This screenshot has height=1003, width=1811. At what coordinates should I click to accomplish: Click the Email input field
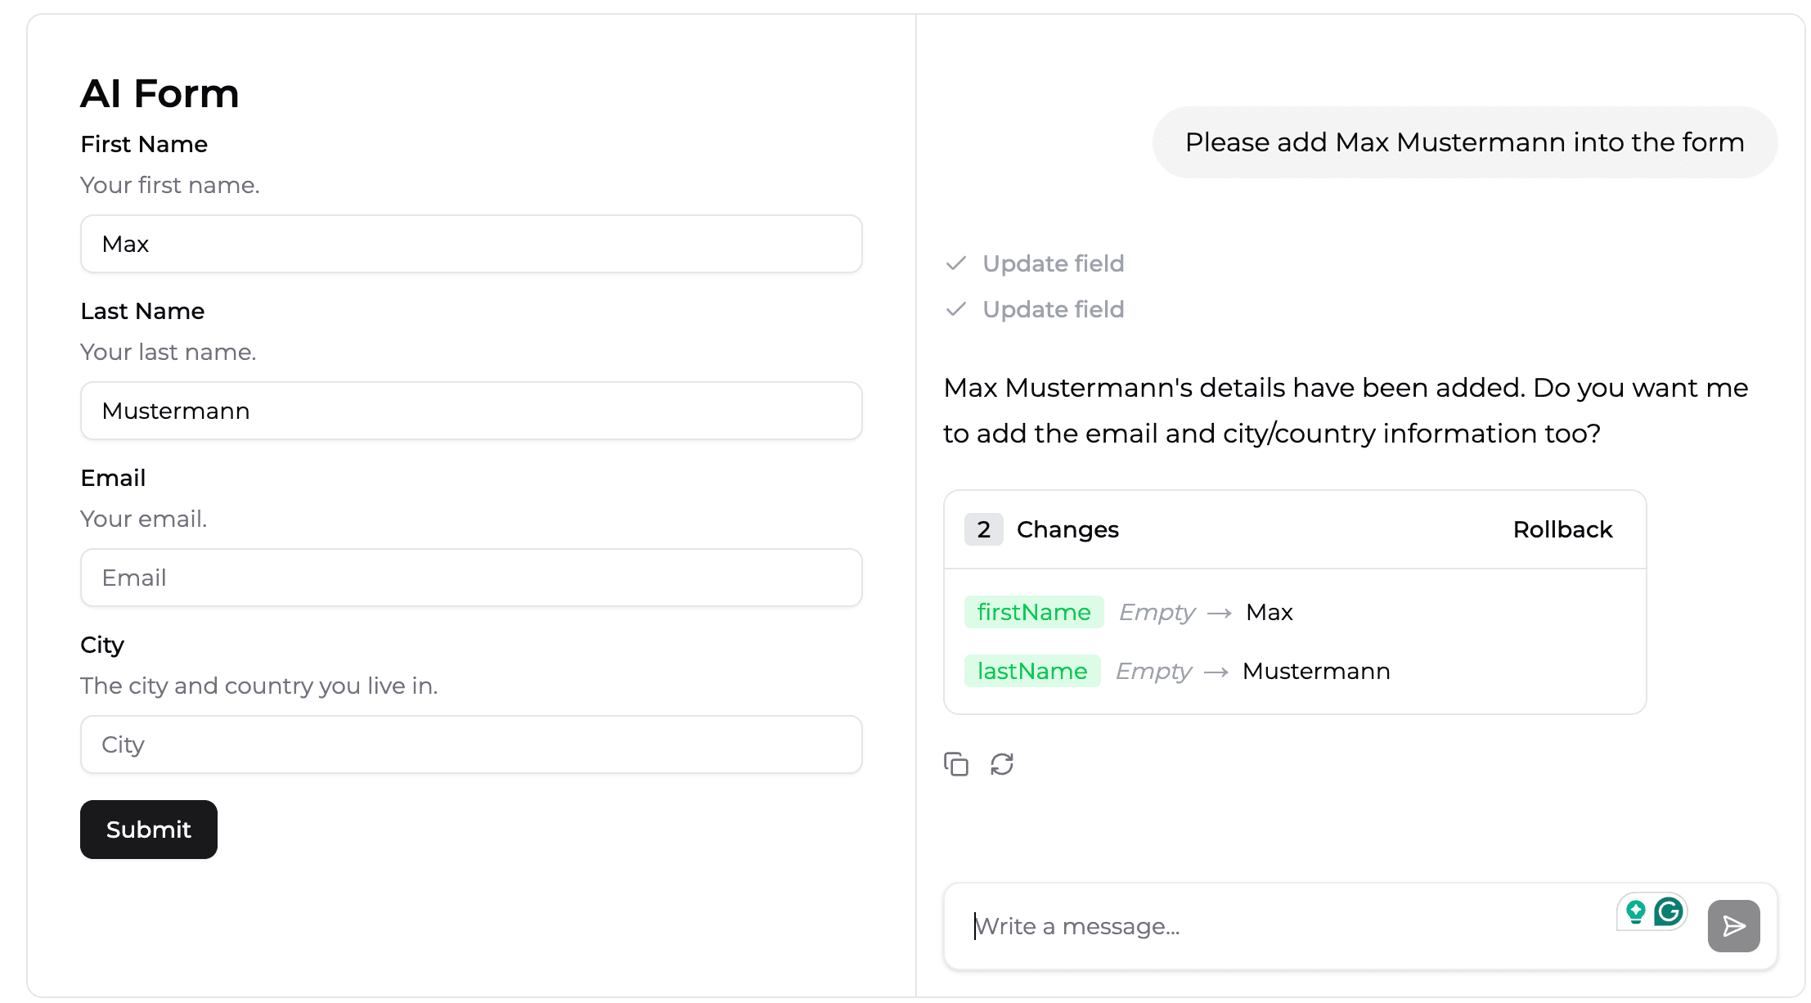pyautogui.click(x=471, y=578)
